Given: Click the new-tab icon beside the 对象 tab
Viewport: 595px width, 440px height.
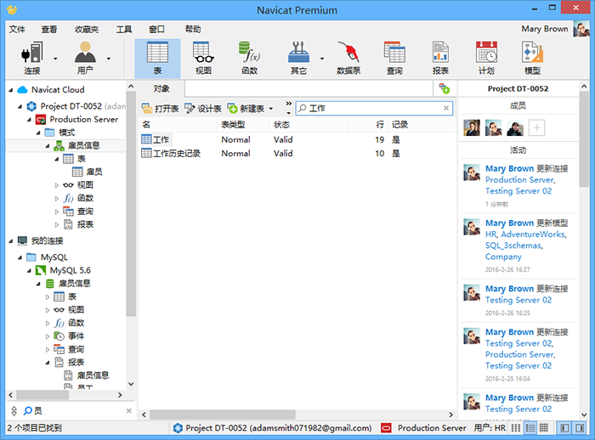Looking at the screenshot, I should [x=445, y=89].
